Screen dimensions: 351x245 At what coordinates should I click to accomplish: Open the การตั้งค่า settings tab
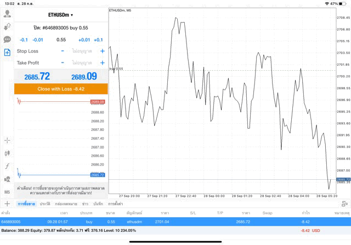pyautogui.click(x=115, y=204)
